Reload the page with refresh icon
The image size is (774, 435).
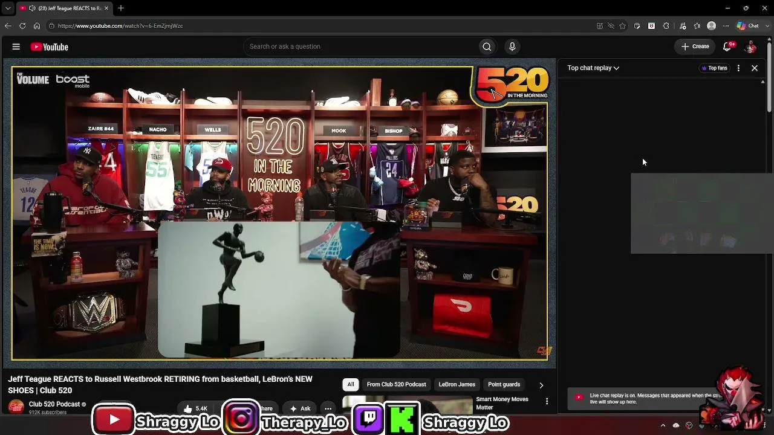22,26
